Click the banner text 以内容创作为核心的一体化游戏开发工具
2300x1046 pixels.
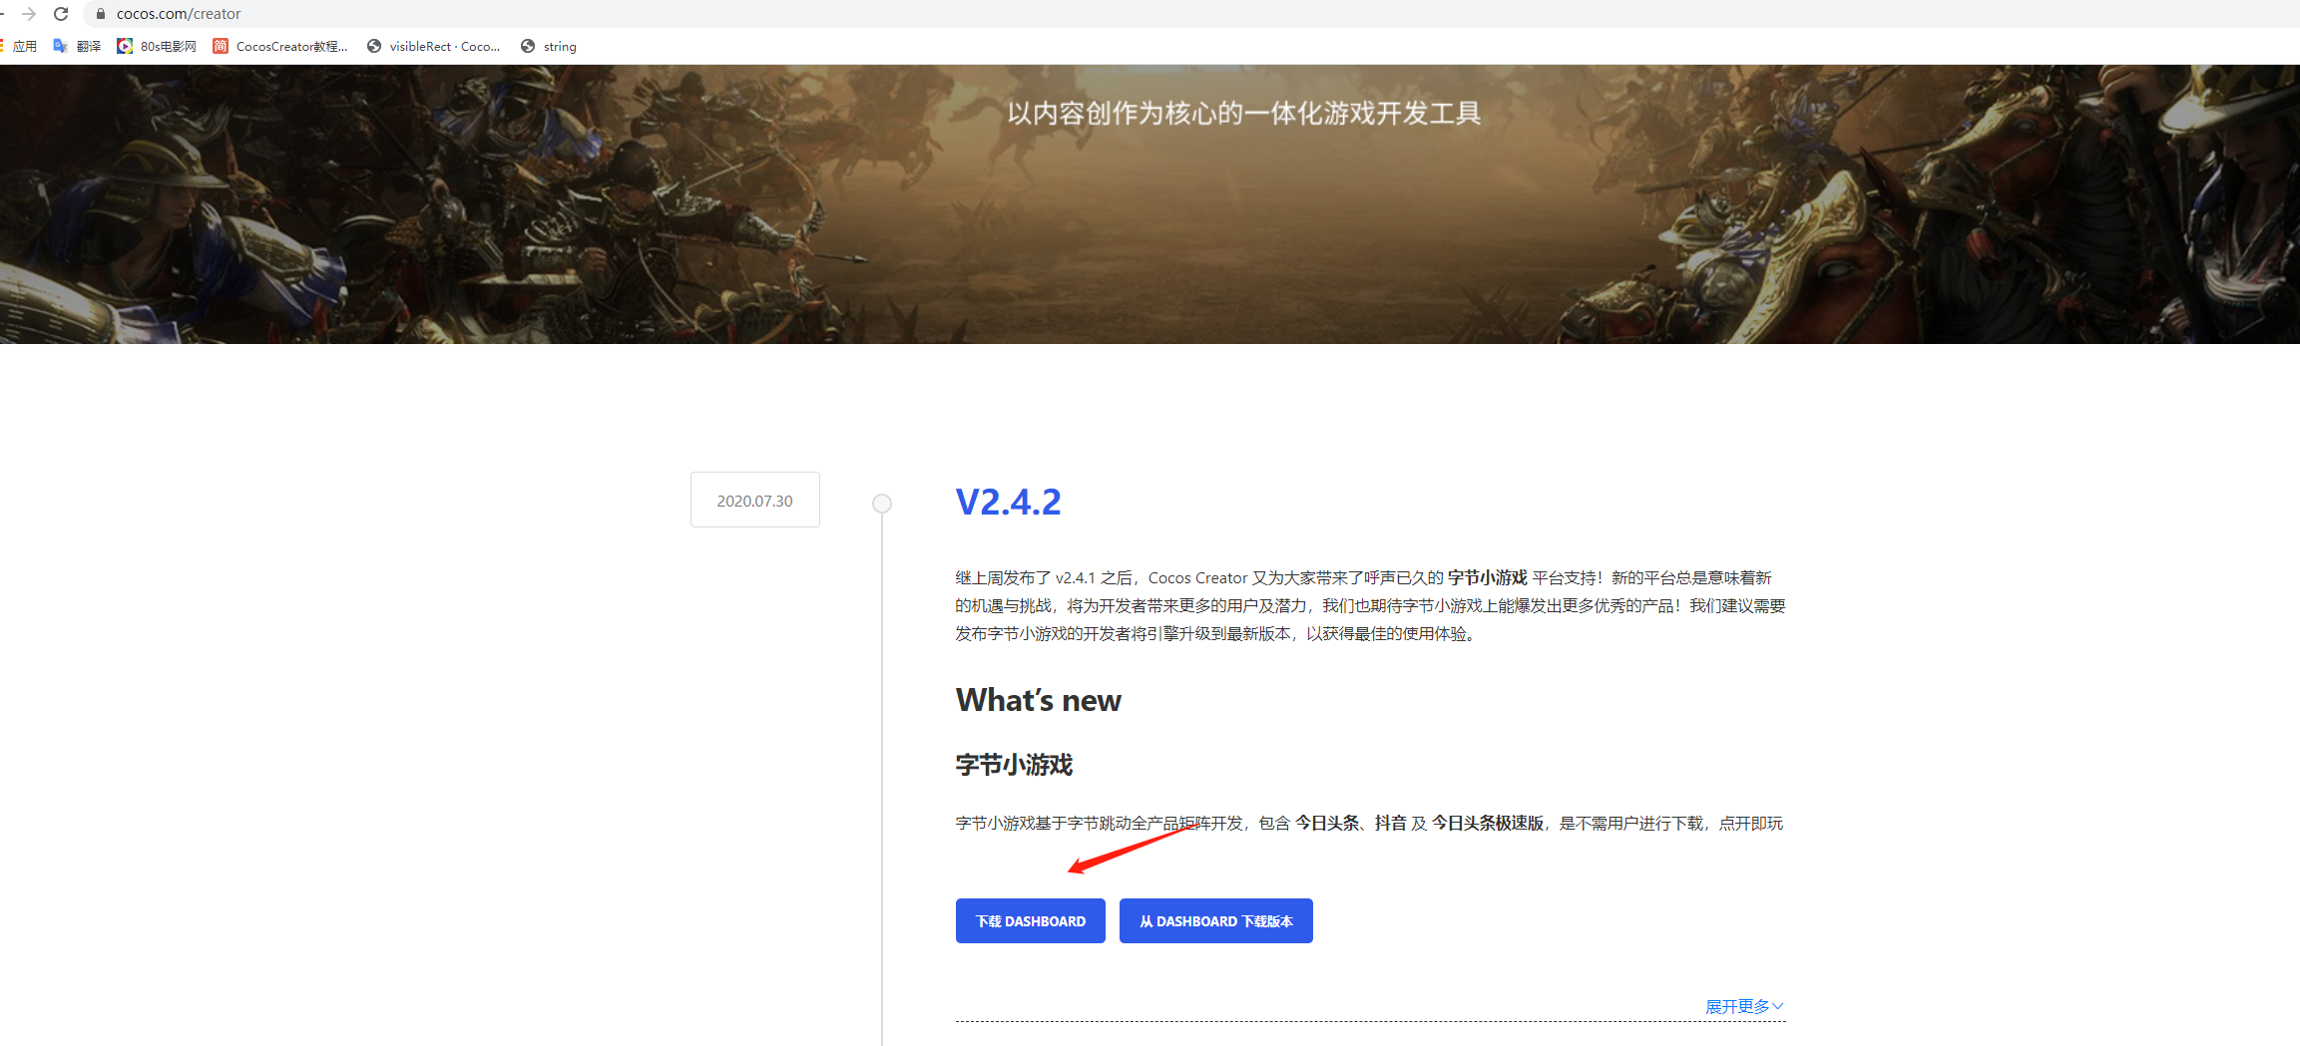tap(1244, 113)
